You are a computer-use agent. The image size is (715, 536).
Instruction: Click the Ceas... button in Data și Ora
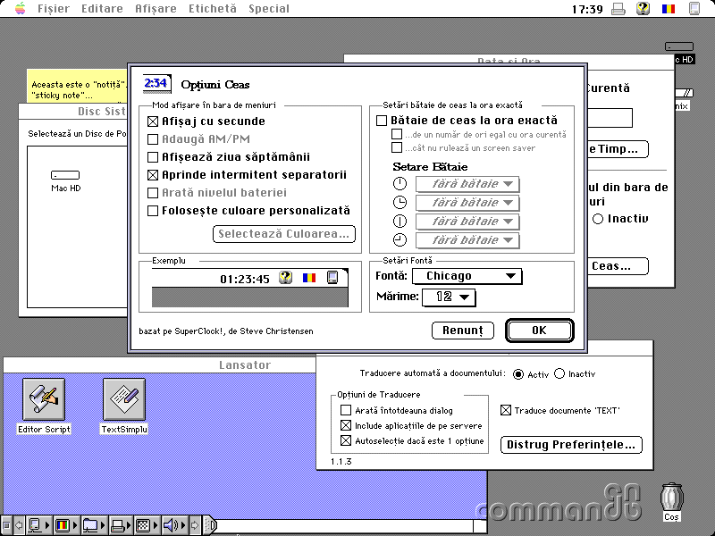pos(618,266)
